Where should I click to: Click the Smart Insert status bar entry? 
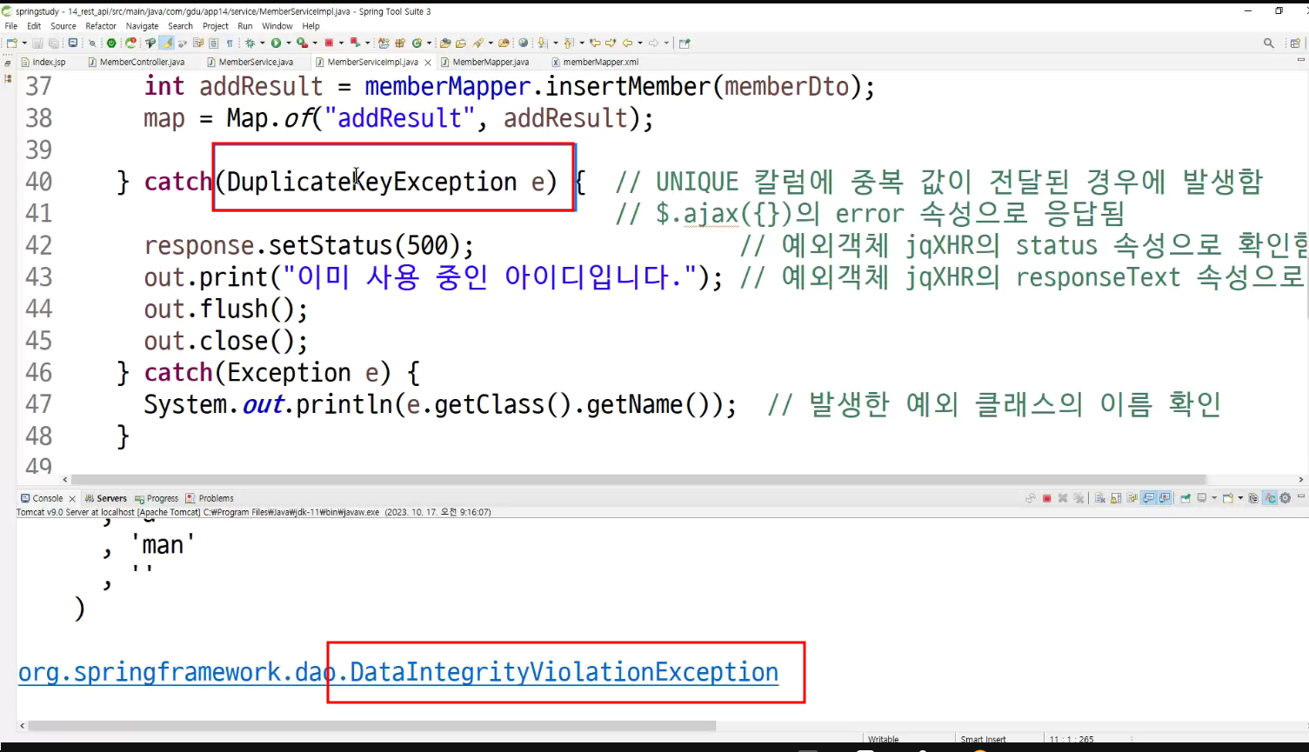click(x=983, y=740)
